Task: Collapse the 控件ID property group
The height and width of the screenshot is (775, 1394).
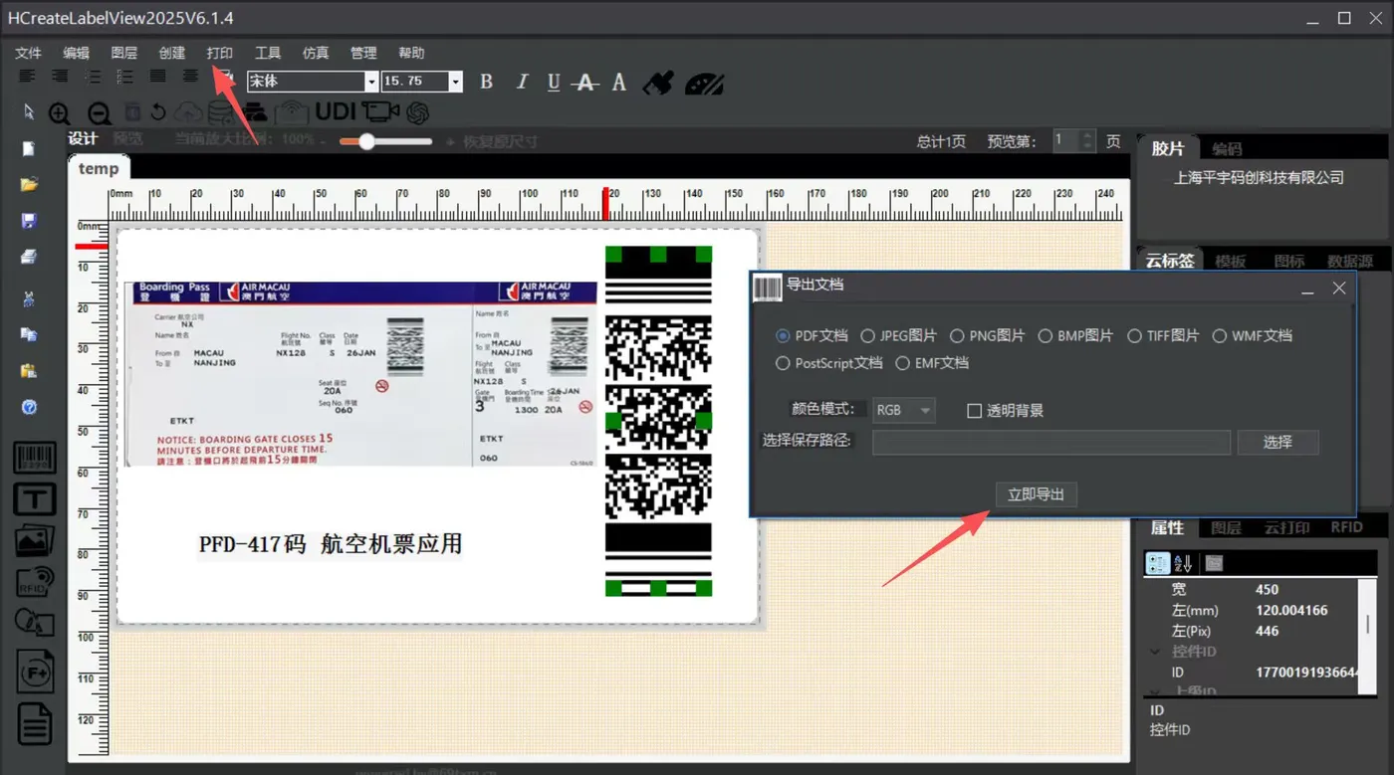Action: [1156, 652]
